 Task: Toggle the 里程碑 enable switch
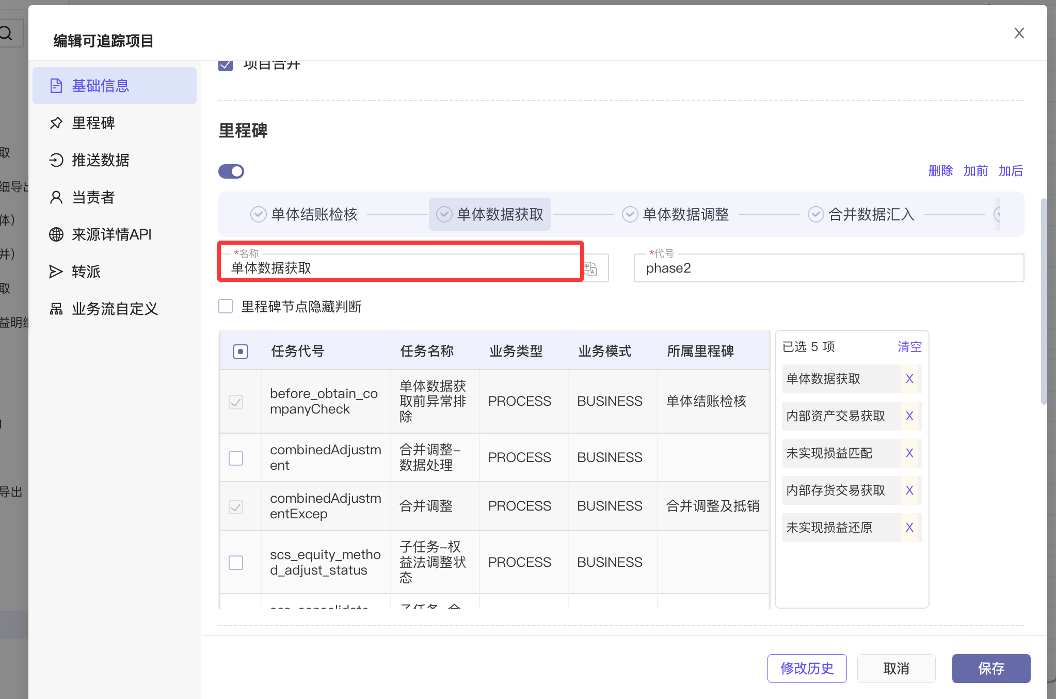231,171
